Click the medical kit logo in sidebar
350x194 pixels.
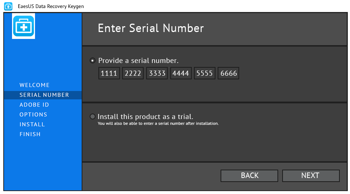click(24, 27)
